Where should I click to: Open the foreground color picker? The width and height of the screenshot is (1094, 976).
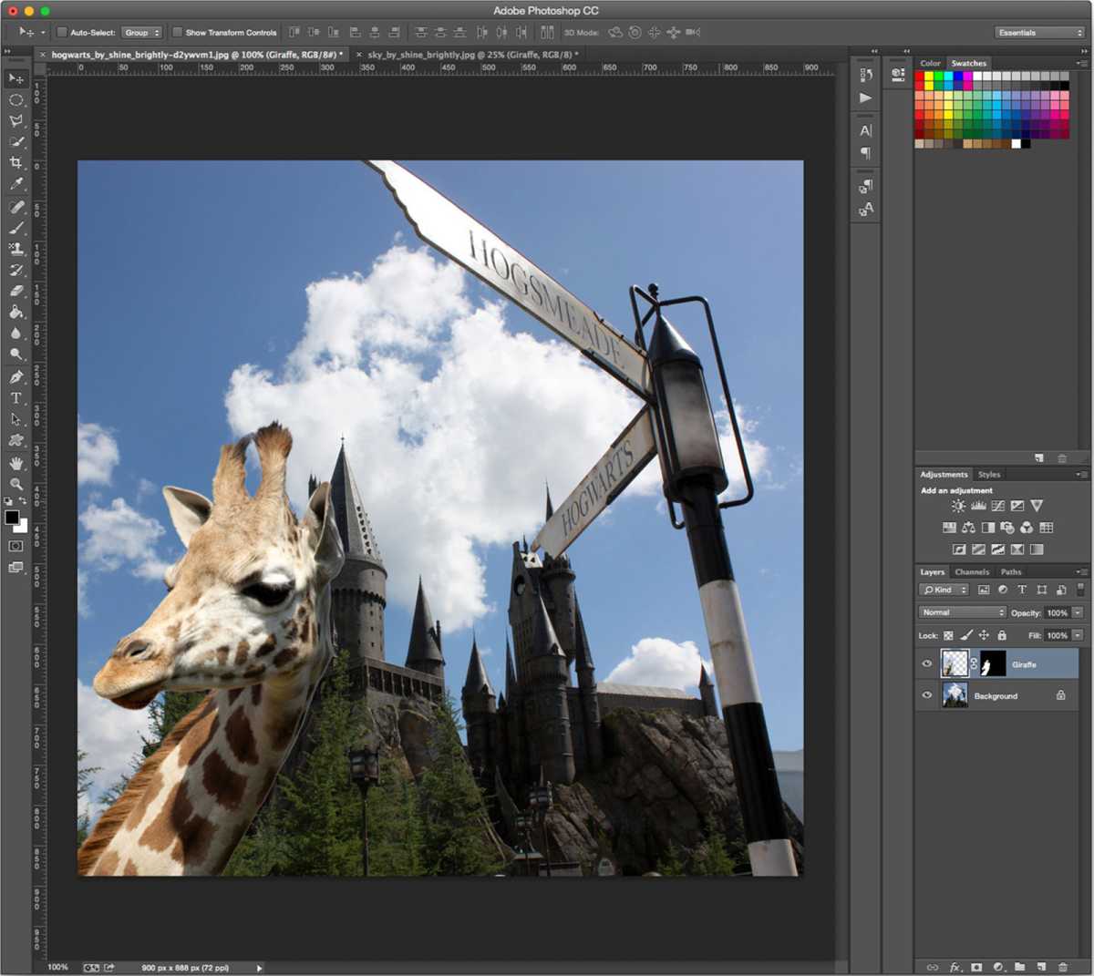[x=11, y=517]
